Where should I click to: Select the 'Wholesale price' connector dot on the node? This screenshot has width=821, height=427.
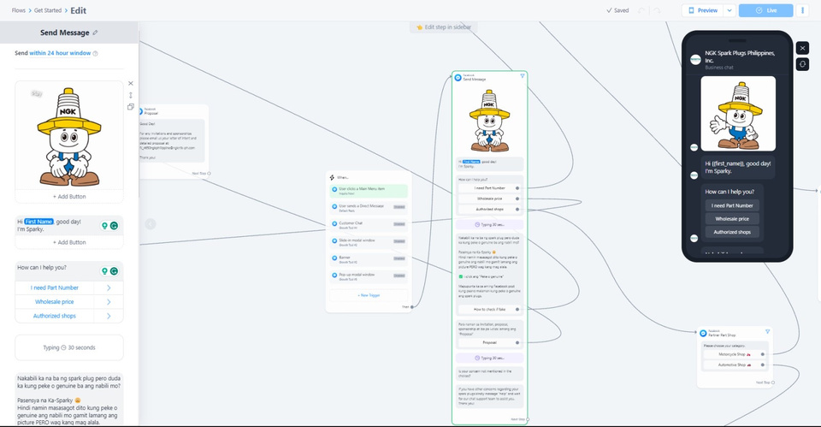[517, 199]
